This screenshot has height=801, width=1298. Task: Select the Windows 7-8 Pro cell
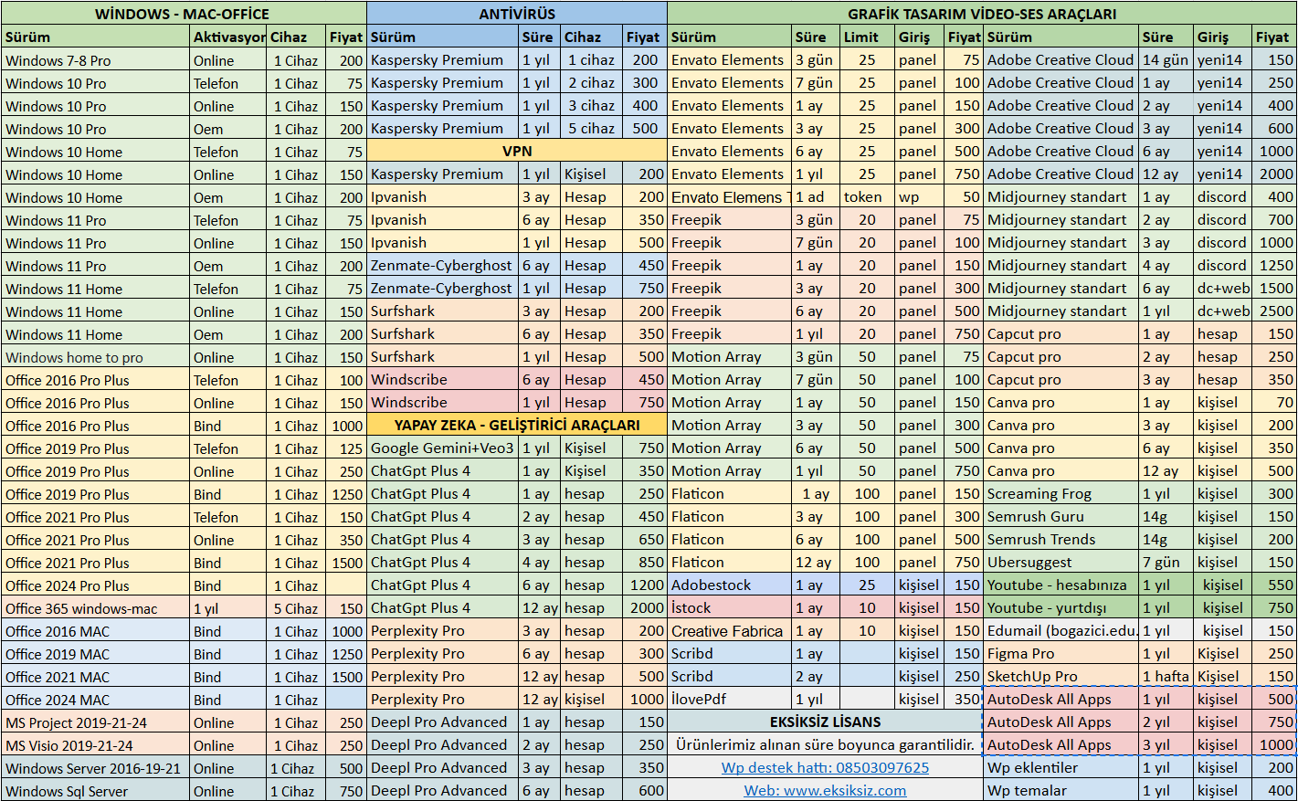[96, 60]
